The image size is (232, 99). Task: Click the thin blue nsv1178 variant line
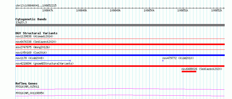coord(43,61)
